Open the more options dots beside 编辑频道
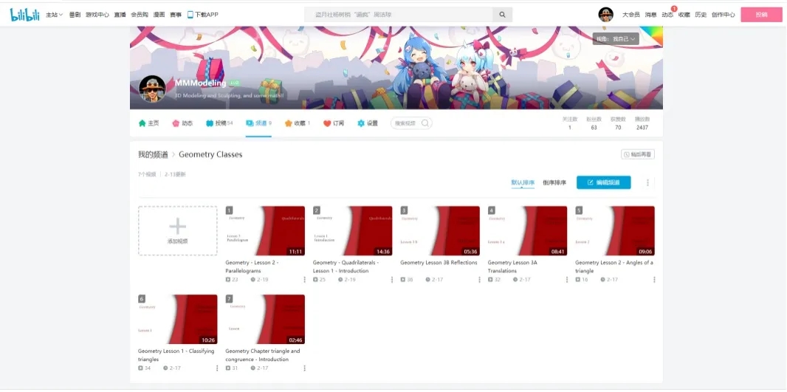Image resolution: width=787 pixels, height=392 pixels. coord(647,182)
